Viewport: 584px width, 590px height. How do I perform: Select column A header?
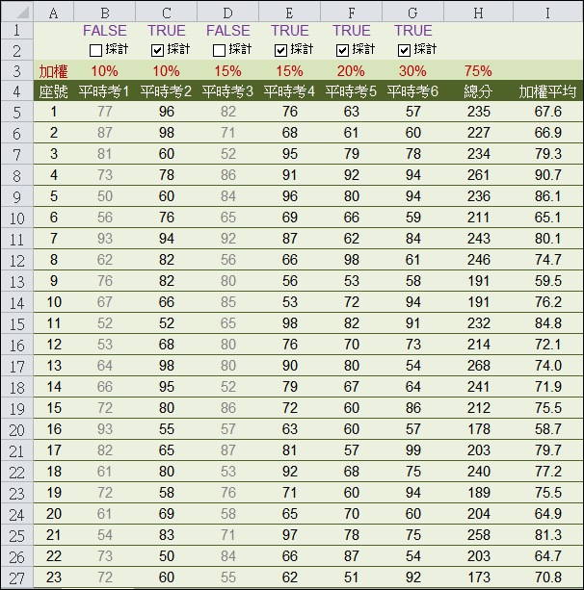click(x=54, y=13)
